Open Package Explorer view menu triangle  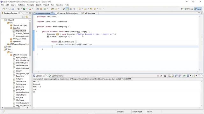click(30, 16)
